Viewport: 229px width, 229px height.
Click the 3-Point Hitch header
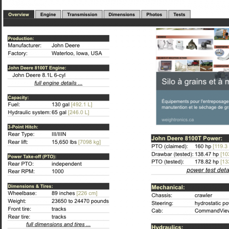pyautogui.click(x=58, y=127)
